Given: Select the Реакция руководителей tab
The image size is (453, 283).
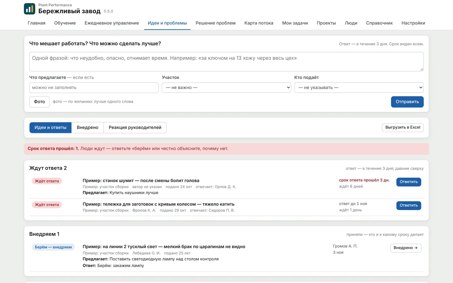Looking at the screenshot, I should [135, 128].
